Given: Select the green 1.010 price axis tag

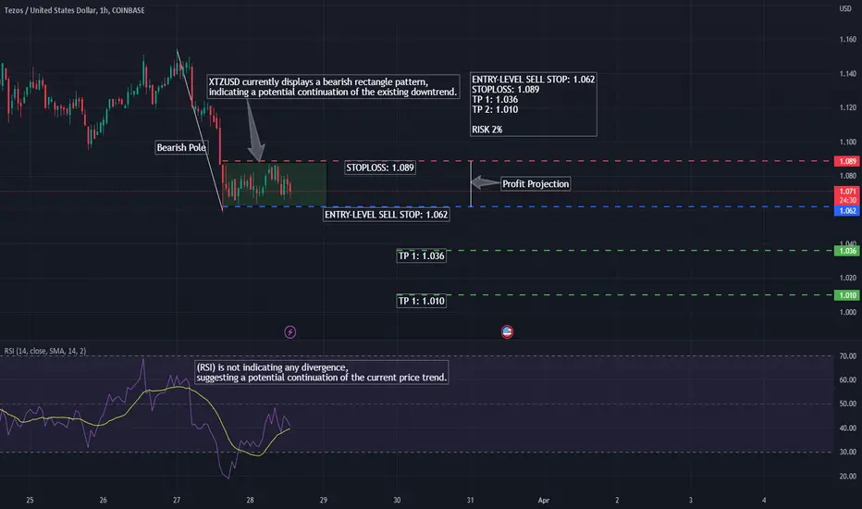Looking at the screenshot, I should point(847,295).
